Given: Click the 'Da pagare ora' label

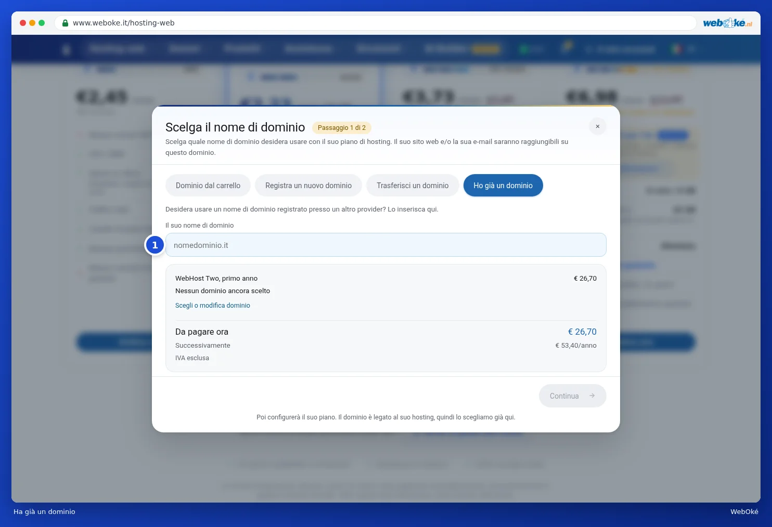Looking at the screenshot, I should 202,332.
